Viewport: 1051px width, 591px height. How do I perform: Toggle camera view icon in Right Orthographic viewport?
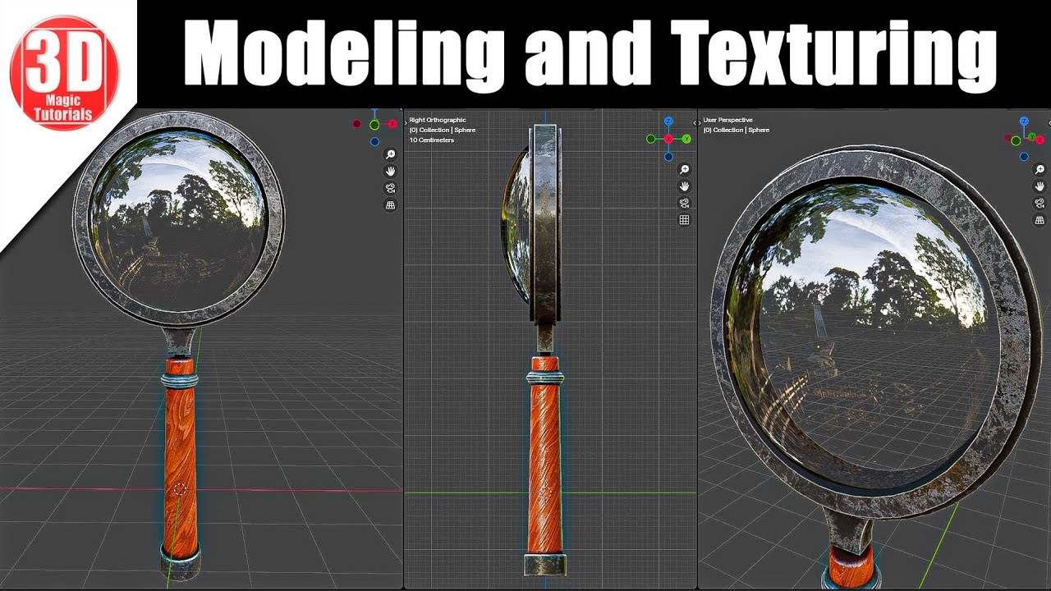pyautogui.click(x=684, y=203)
